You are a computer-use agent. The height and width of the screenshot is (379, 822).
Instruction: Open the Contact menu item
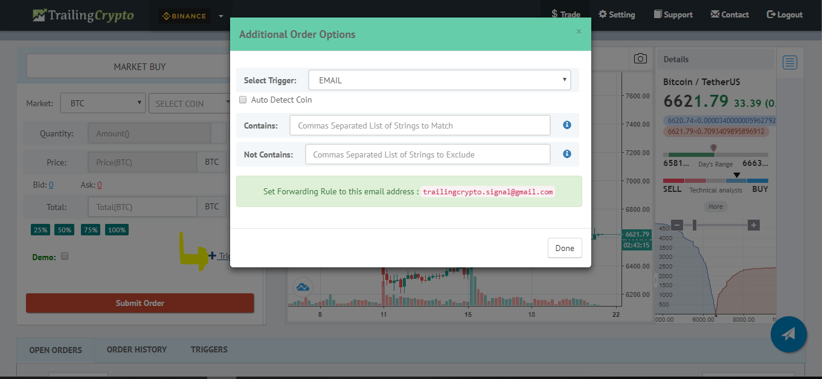coord(730,14)
